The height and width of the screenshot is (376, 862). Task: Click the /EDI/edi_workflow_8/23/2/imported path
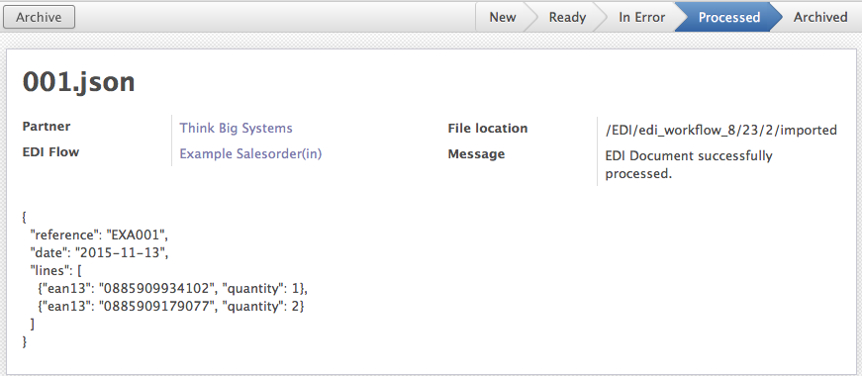point(721,131)
